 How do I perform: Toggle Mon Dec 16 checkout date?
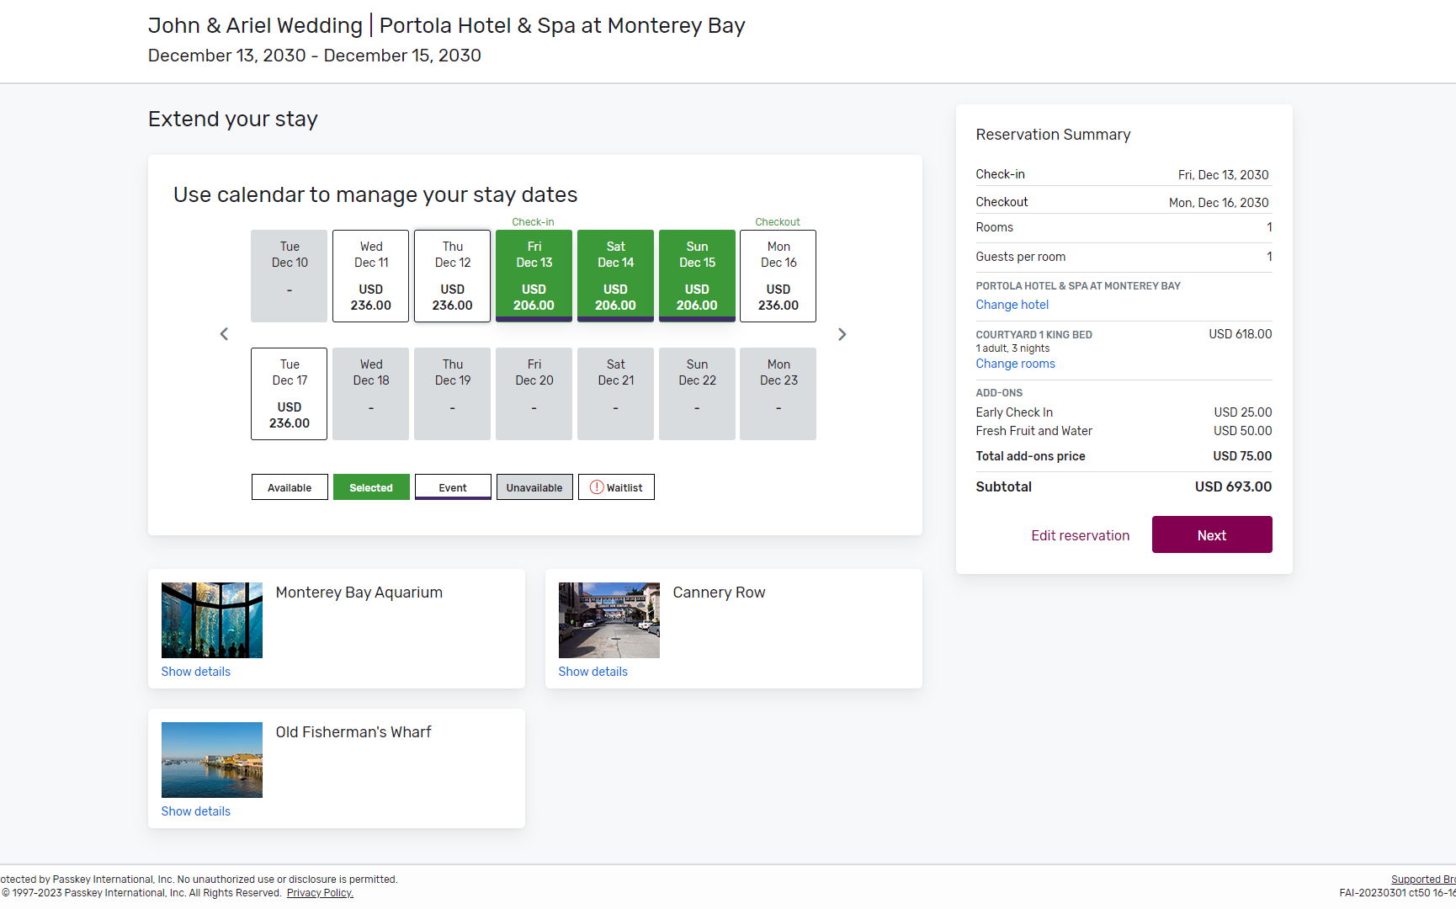click(778, 276)
